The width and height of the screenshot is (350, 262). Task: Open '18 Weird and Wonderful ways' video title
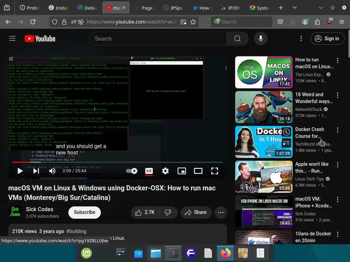click(314, 98)
